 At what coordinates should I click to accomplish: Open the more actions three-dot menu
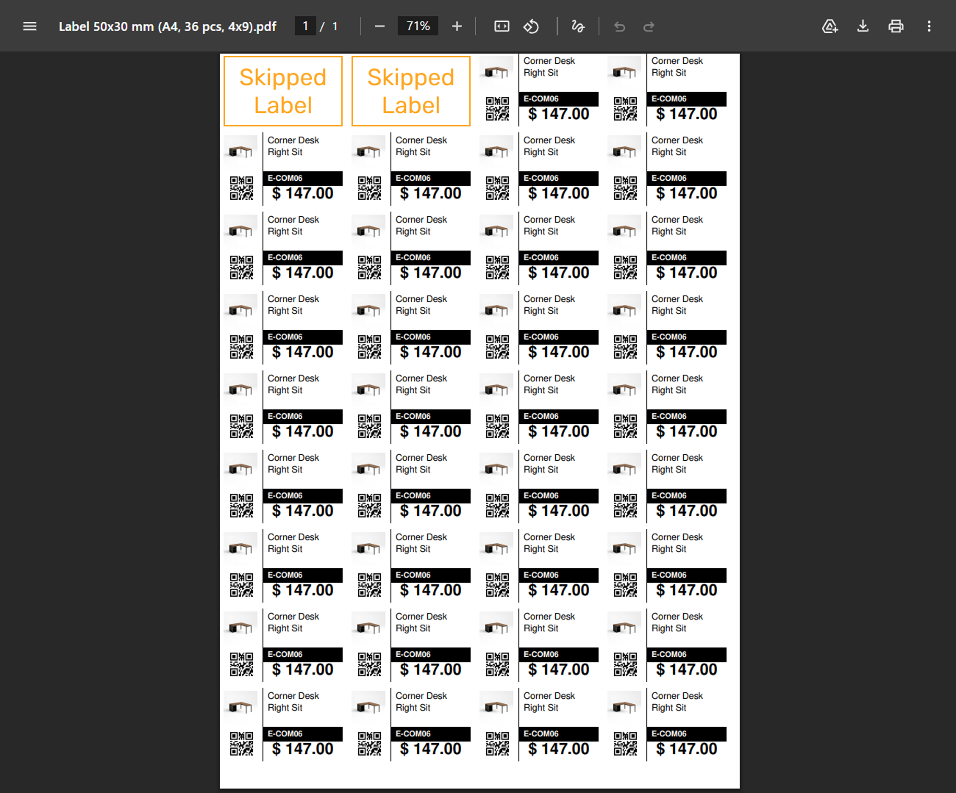click(x=929, y=26)
